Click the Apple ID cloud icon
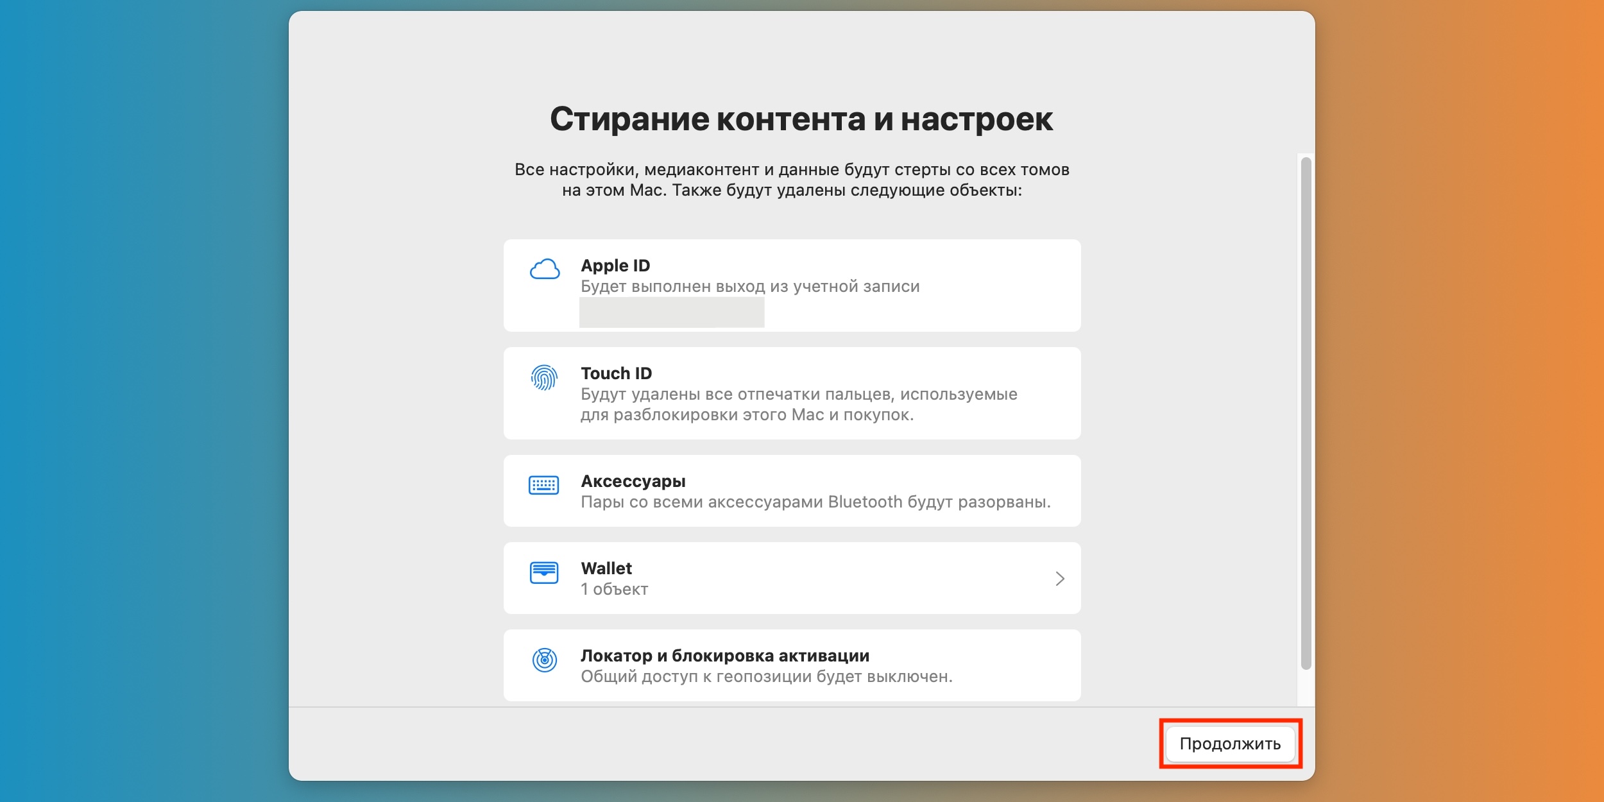This screenshot has height=802, width=1604. click(x=545, y=269)
